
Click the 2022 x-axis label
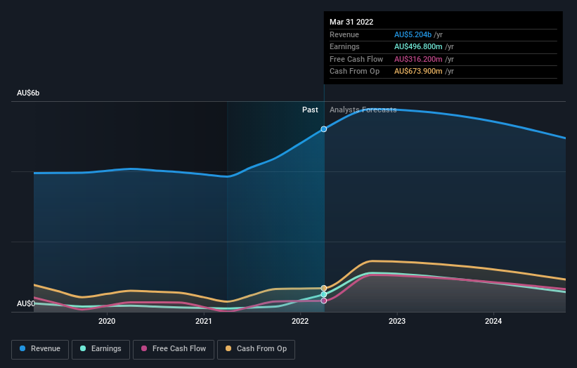300,322
